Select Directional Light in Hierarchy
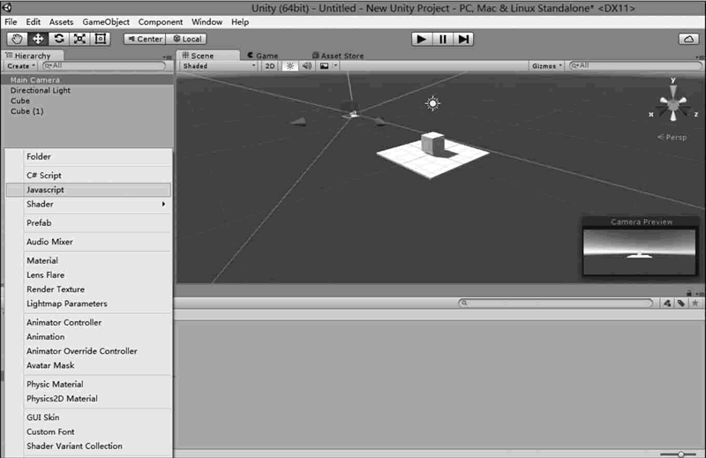 41,91
